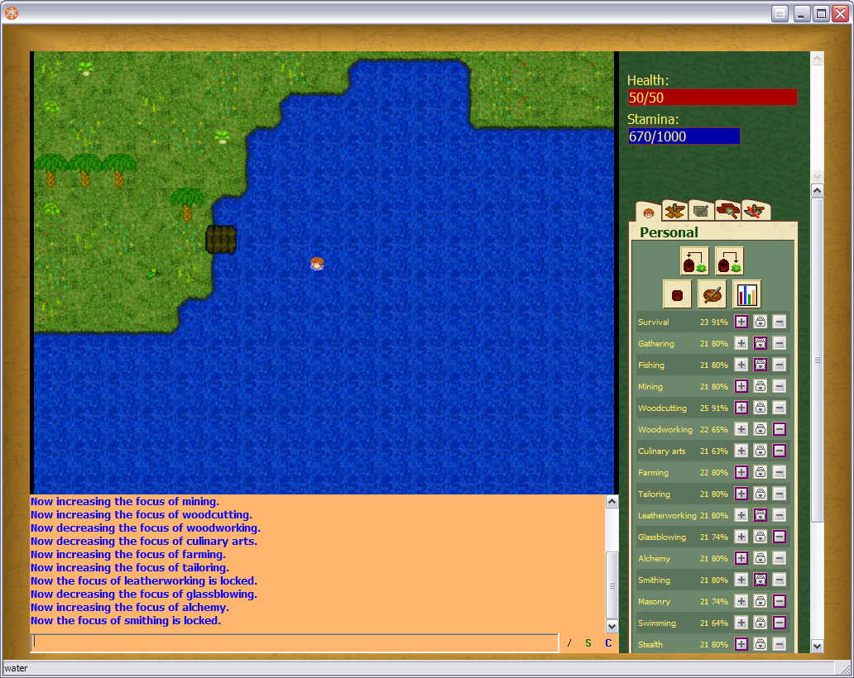Click the basket and knife crafting button
The image size is (854, 678).
point(712,295)
